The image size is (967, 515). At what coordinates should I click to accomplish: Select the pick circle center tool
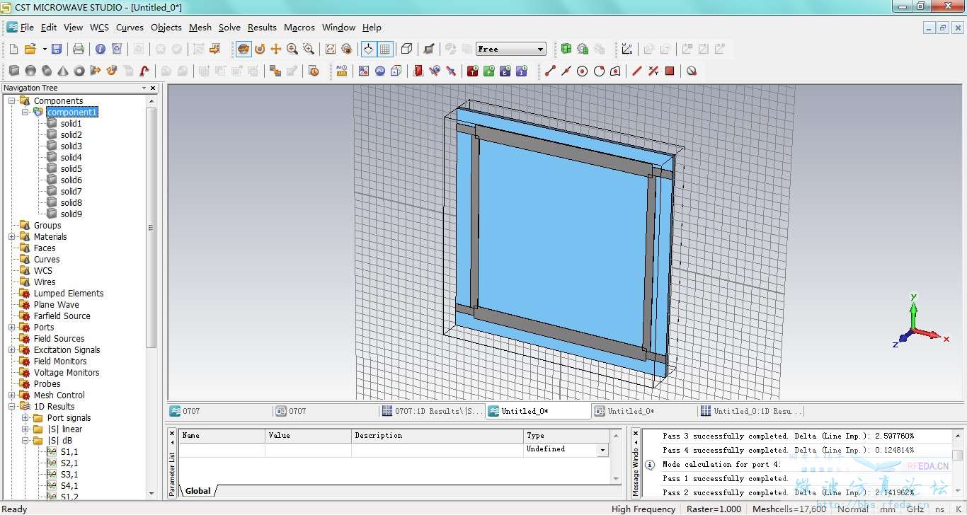(x=583, y=71)
